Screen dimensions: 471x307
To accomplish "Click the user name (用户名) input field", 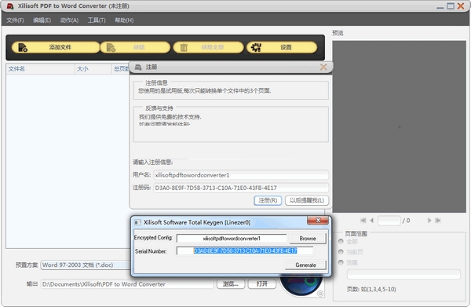I will coord(241,175).
